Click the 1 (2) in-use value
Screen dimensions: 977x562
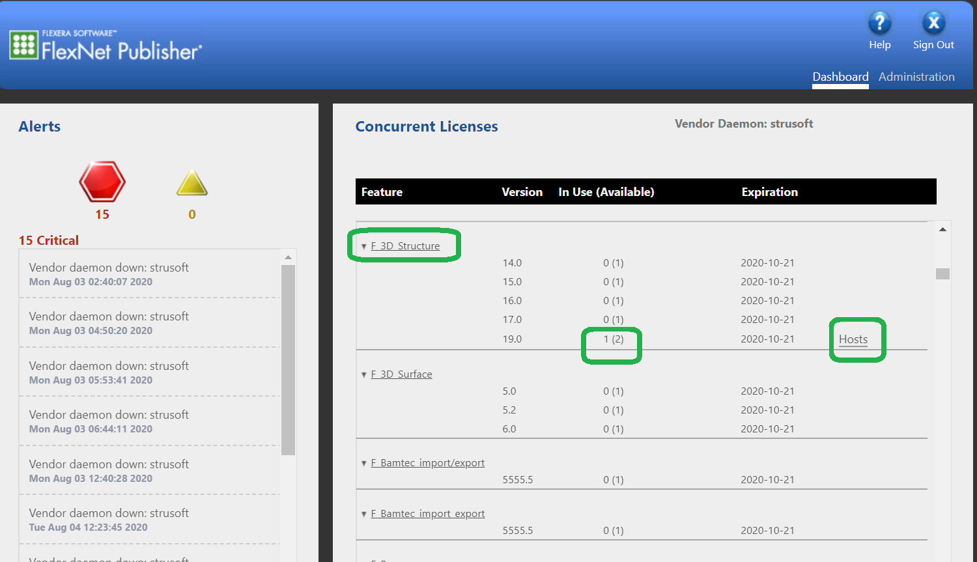[x=614, y=339]
